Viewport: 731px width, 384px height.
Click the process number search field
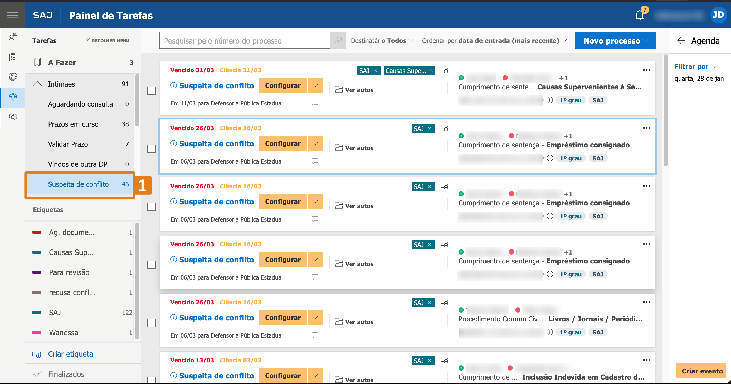click(244, 41)
